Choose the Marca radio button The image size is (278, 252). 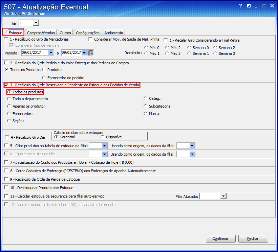tap(145, 114)
